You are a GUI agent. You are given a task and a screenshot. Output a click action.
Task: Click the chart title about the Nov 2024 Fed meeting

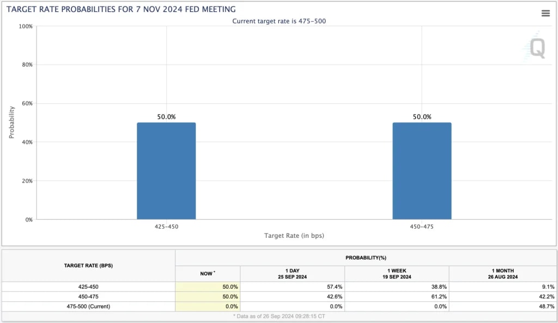(x=120, y=9)
